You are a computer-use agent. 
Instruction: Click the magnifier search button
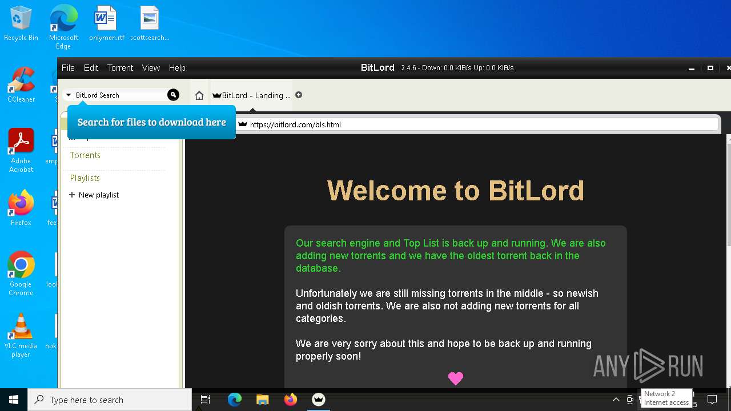coord(173,95)
